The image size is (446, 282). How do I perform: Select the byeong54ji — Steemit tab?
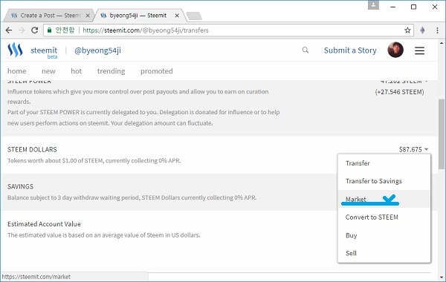140,16
